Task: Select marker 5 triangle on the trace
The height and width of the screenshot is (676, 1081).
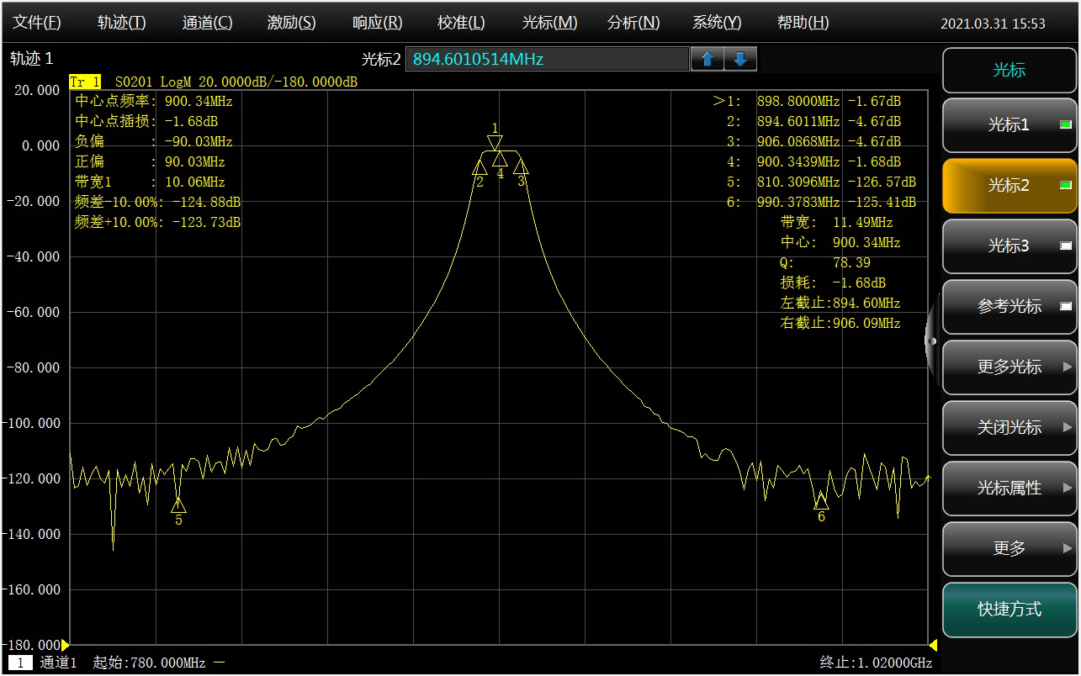Action: pyautogui.click(x=178, y=504)
